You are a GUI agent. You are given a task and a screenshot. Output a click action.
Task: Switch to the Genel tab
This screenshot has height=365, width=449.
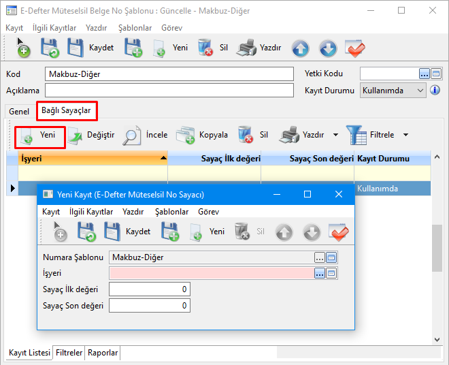pyautogui.click(x=19, y=111)
